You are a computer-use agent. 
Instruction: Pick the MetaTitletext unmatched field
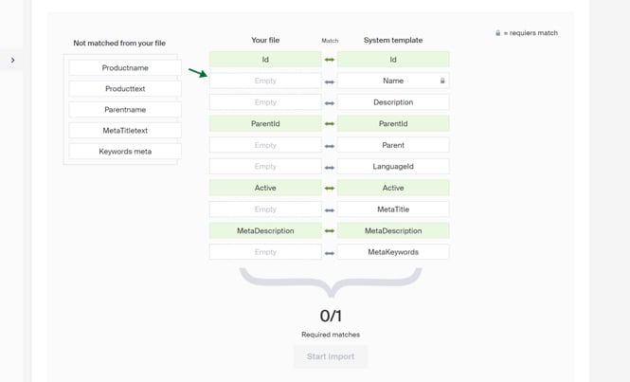[125, 131]
